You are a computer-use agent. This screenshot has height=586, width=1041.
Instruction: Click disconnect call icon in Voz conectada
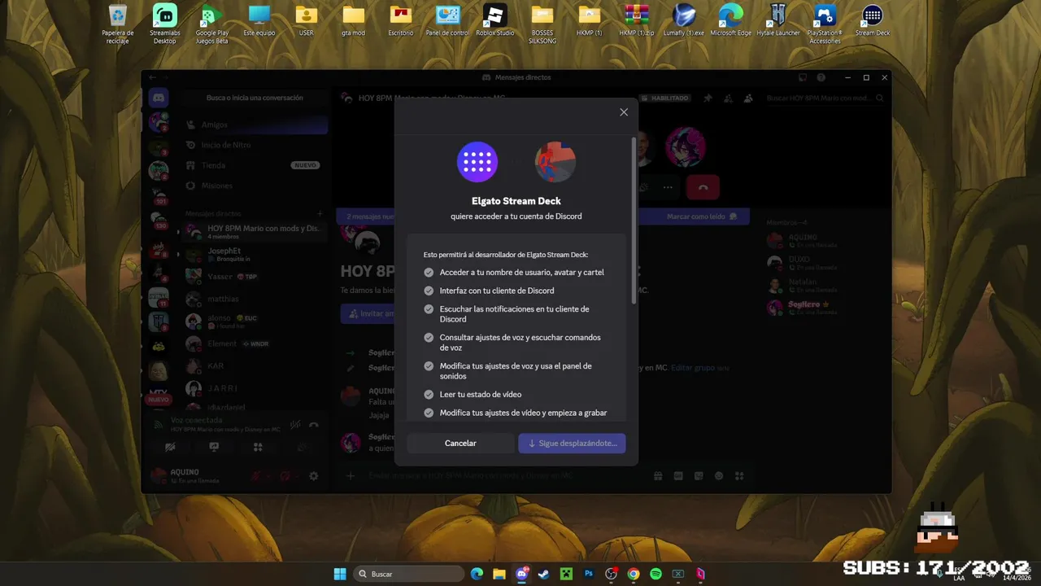314,424
